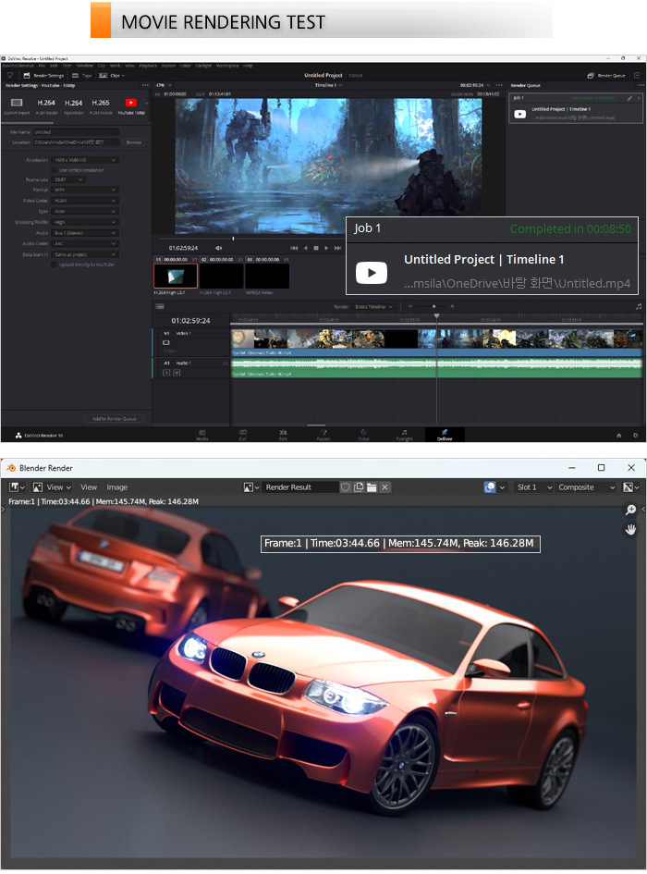Open the Cut page icon

click(243, 435)
